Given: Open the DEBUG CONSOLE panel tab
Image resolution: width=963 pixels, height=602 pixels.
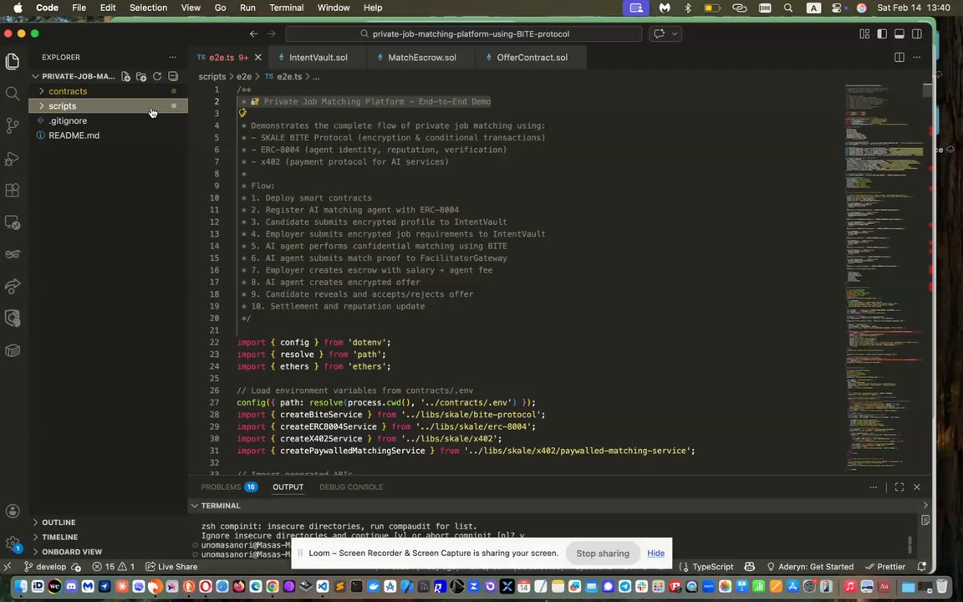Looking at the screenshot, I should point(351,487).
